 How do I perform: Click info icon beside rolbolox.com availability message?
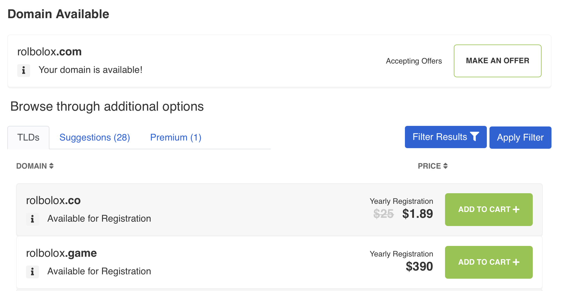click(24, 70)
